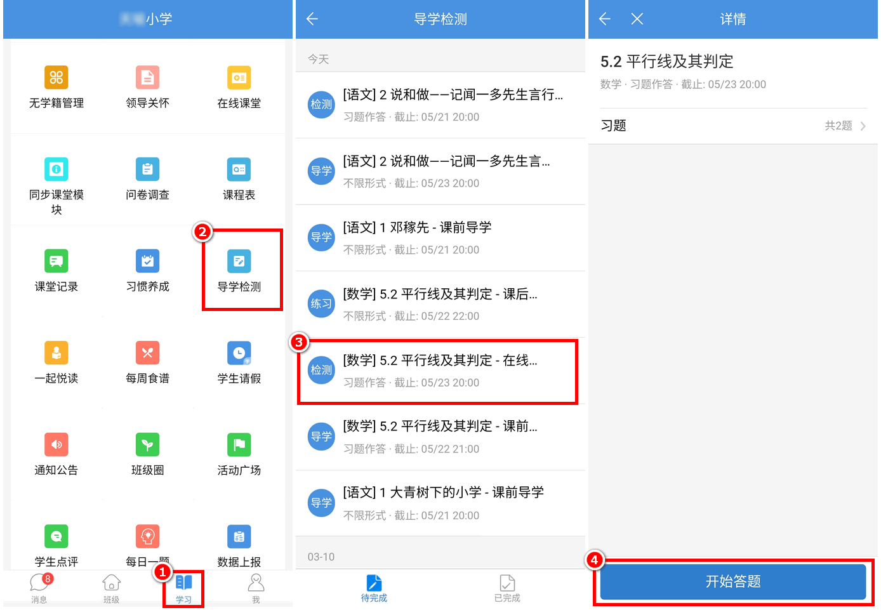Open the 邓稼先 课前导学 list item
Screen dimensions: 881x610
point(438,238)
